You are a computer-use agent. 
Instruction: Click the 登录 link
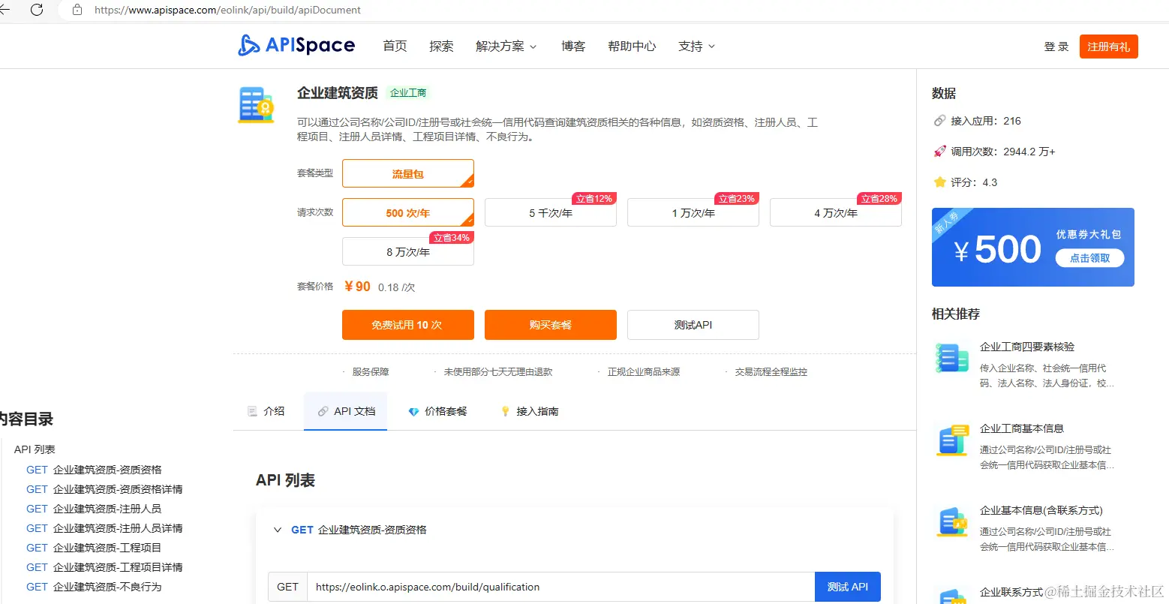(1056, 47)
